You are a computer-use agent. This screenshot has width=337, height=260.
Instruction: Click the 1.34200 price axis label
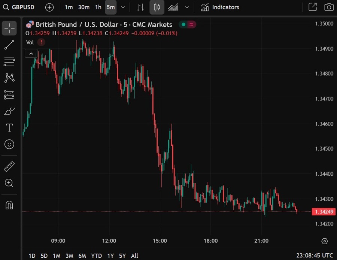(324, 224)
